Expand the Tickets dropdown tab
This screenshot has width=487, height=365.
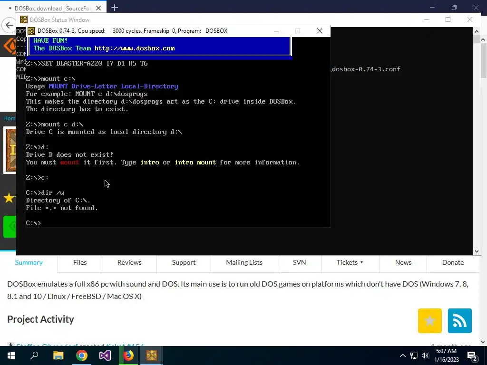pos(350,262)
